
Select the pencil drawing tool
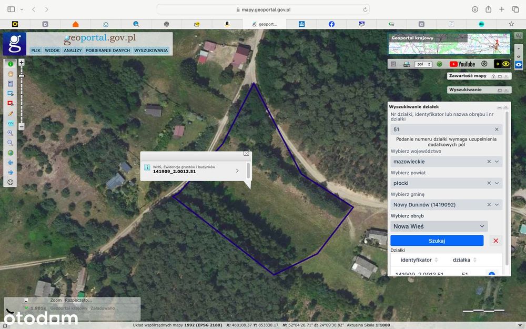[x=11, y=114]
